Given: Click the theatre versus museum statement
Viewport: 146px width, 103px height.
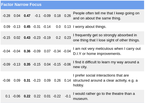Looking at the screenshot, I should pos(104,96).
